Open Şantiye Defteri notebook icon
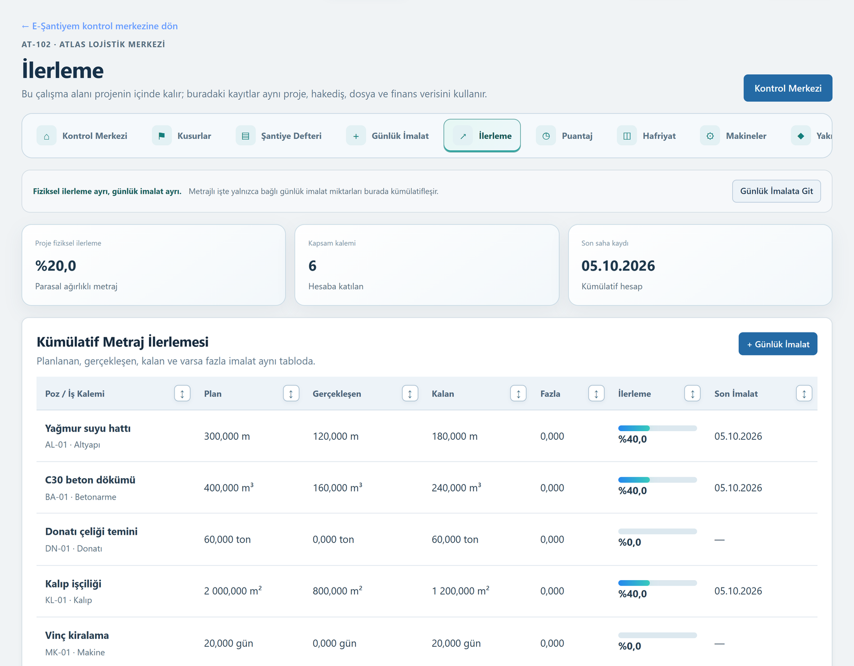Viewport: 854px width, 666px height. point(246,136)
